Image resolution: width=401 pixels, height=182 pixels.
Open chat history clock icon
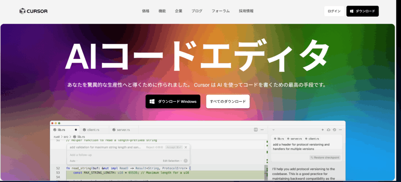tap(335, 129)
